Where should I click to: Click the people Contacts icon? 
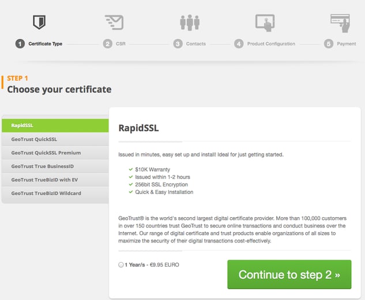[x=190, y=22]
